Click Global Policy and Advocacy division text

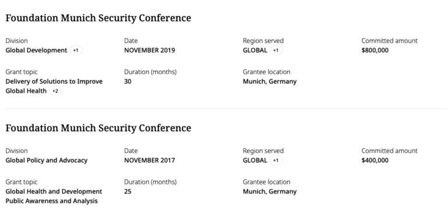(x=47, y=160)
